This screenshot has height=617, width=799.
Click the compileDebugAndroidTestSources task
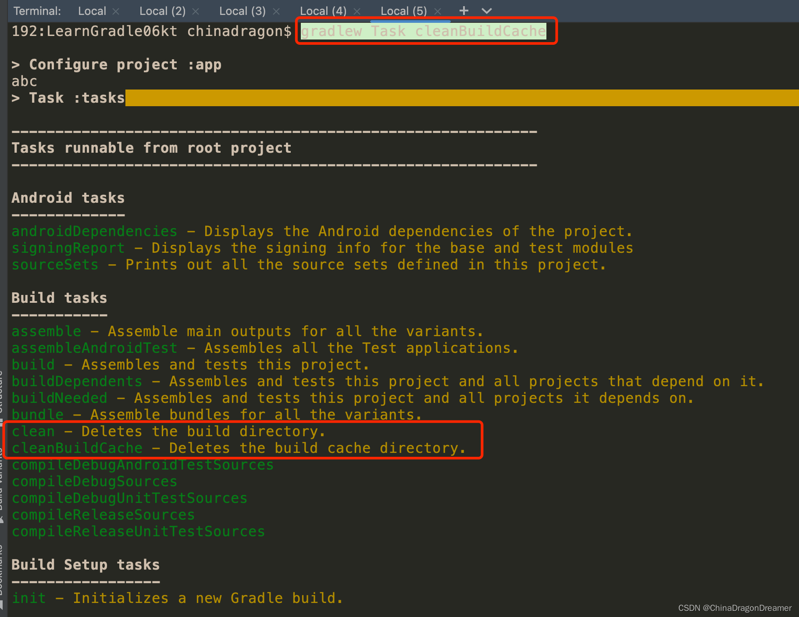click(x=143, y=465)
